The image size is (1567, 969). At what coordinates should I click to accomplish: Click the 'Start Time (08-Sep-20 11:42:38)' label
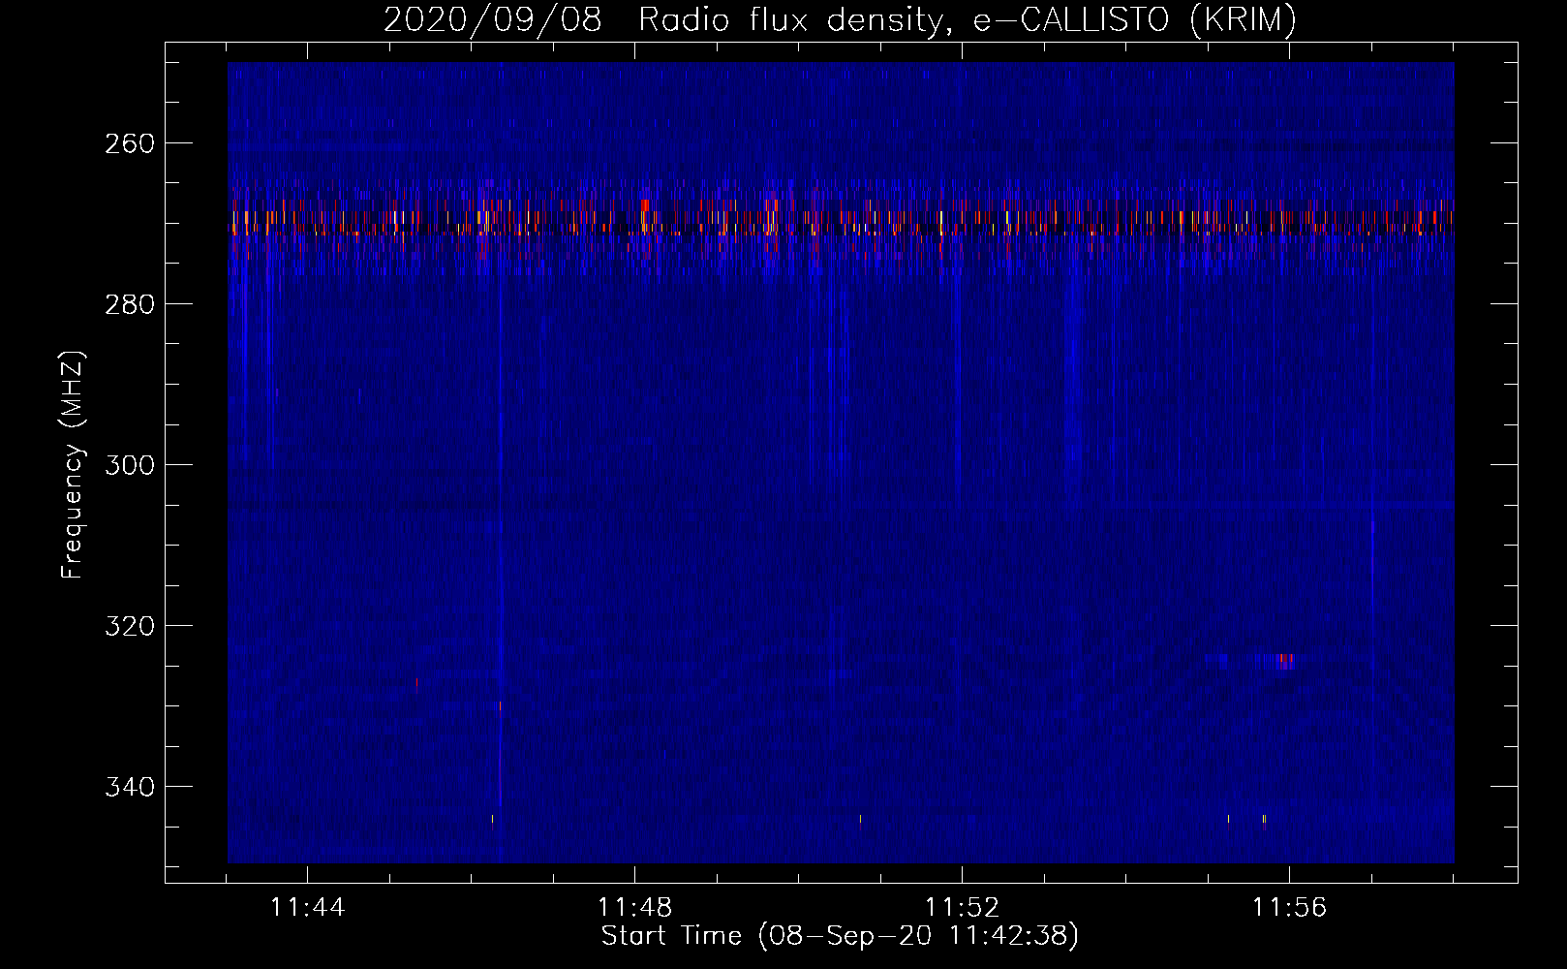[840, 936]
